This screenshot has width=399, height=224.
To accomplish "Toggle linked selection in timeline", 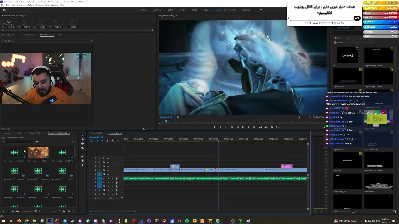I will pyautogui.click(x=102, y=141).
